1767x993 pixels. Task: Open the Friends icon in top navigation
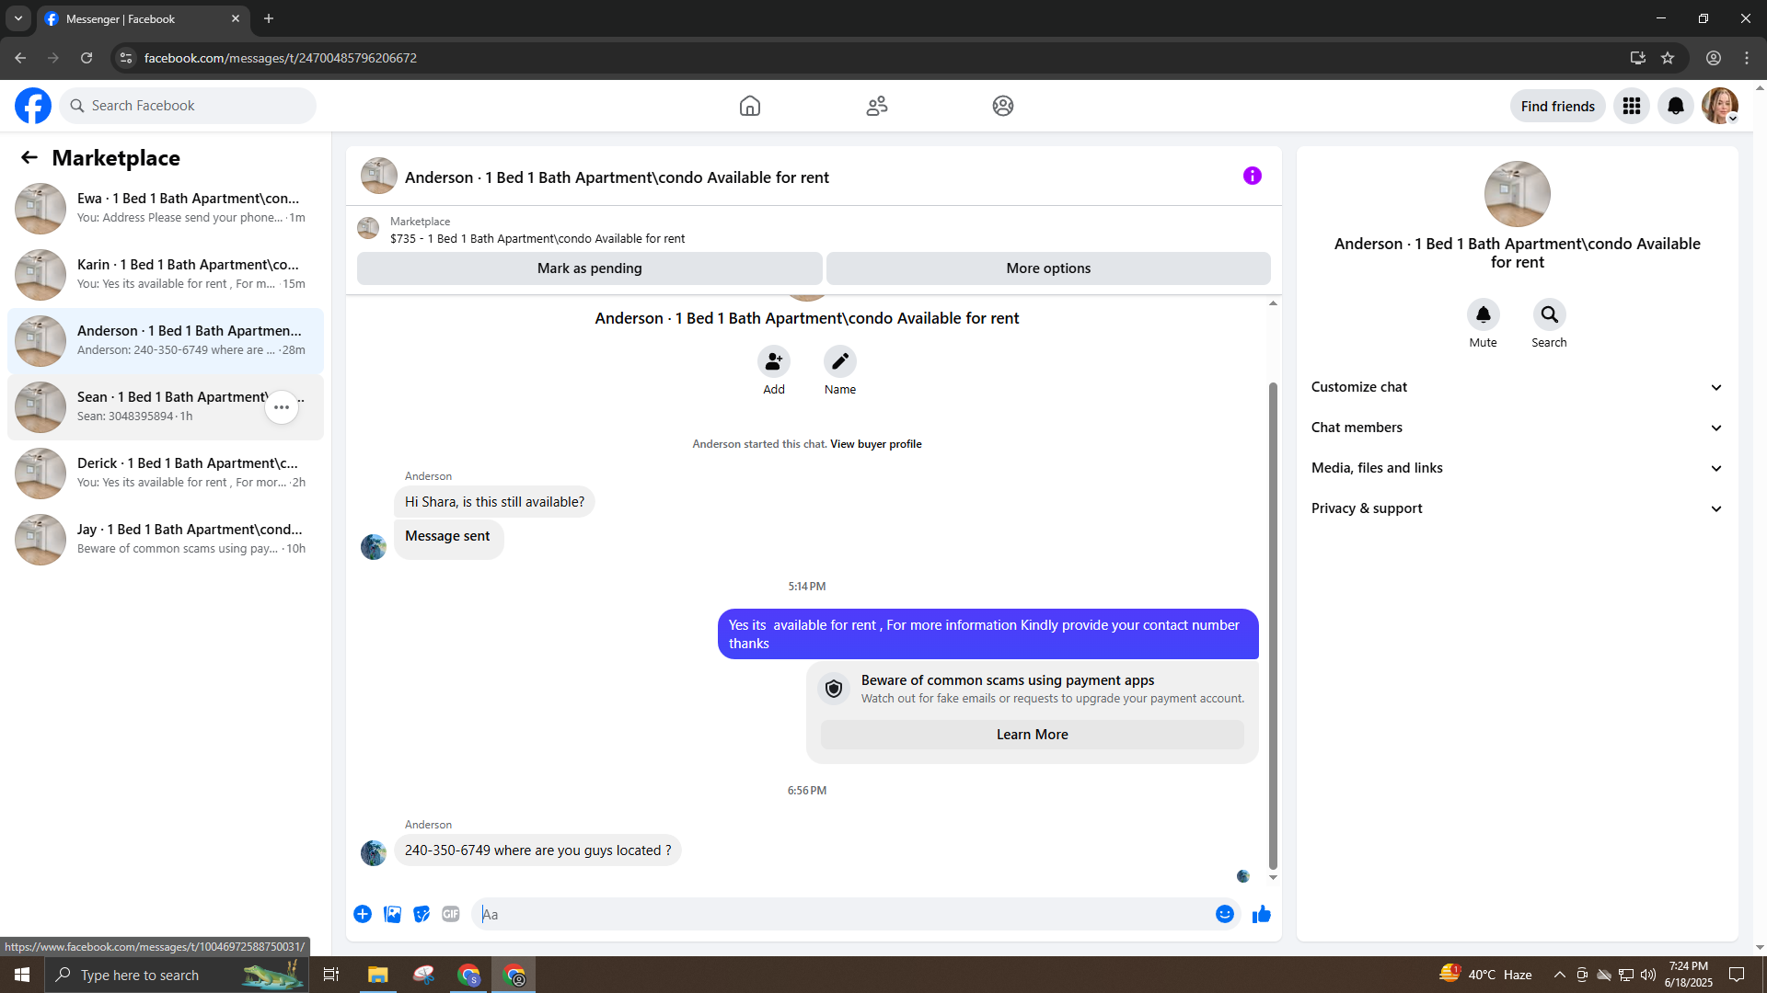tap(877, 106)
